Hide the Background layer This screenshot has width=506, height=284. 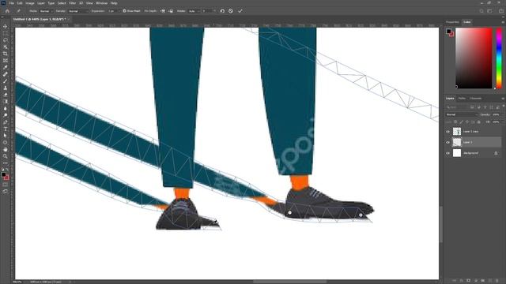point(448,153)
